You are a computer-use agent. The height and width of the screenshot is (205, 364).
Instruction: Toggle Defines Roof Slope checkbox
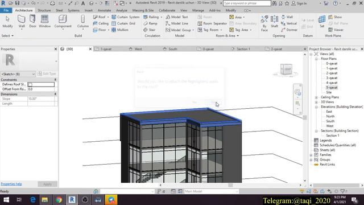pyautogui.click(x=30, y=84)
